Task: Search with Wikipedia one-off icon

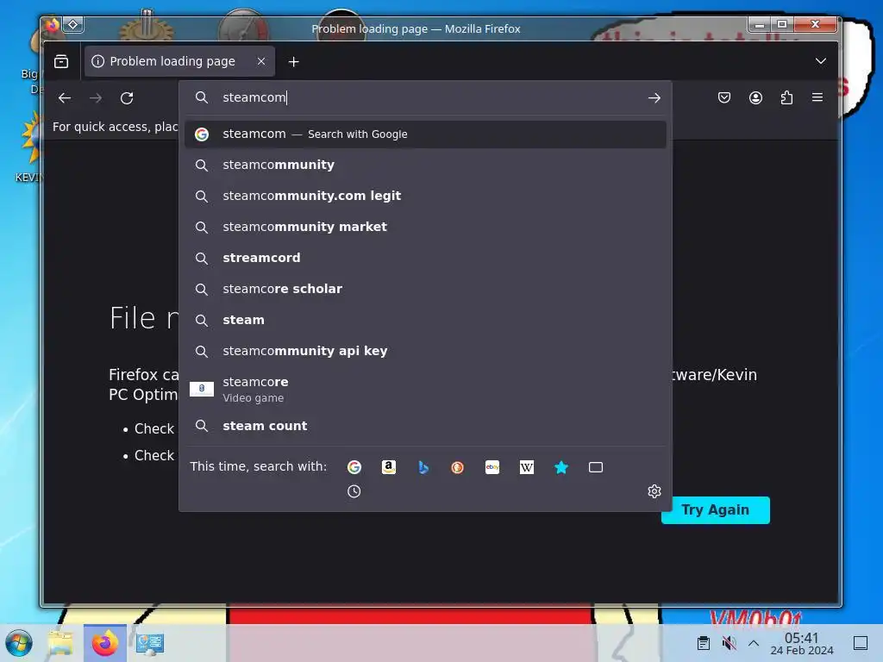Action: [527, 467]
